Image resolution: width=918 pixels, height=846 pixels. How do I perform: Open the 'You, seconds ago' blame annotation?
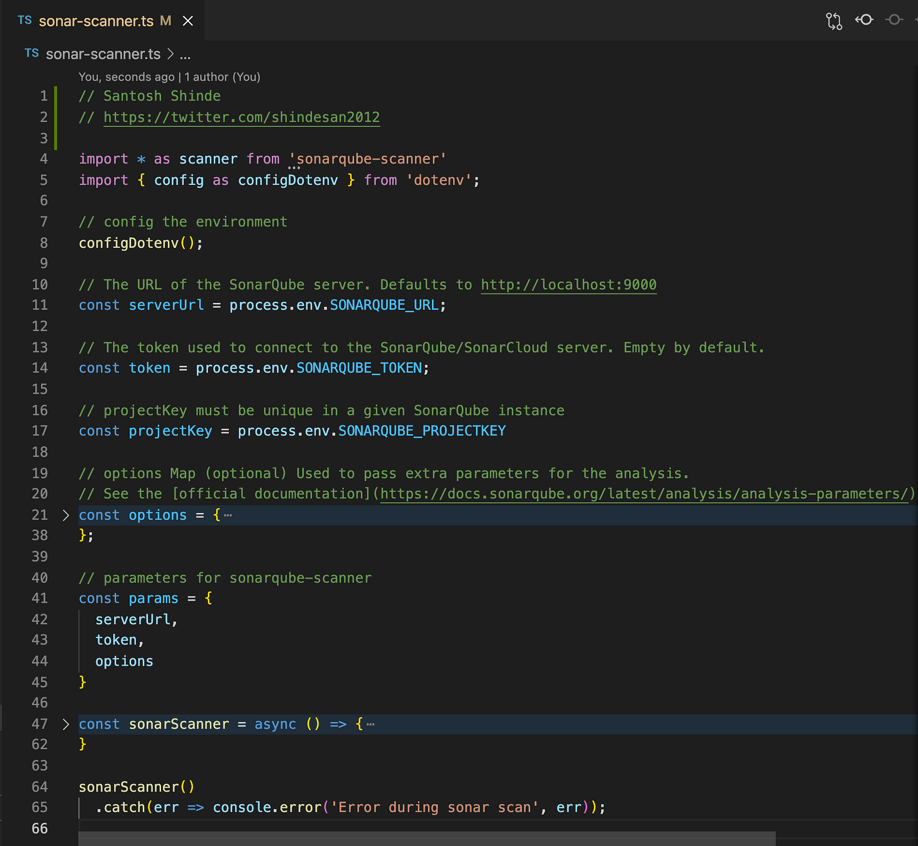169,77
